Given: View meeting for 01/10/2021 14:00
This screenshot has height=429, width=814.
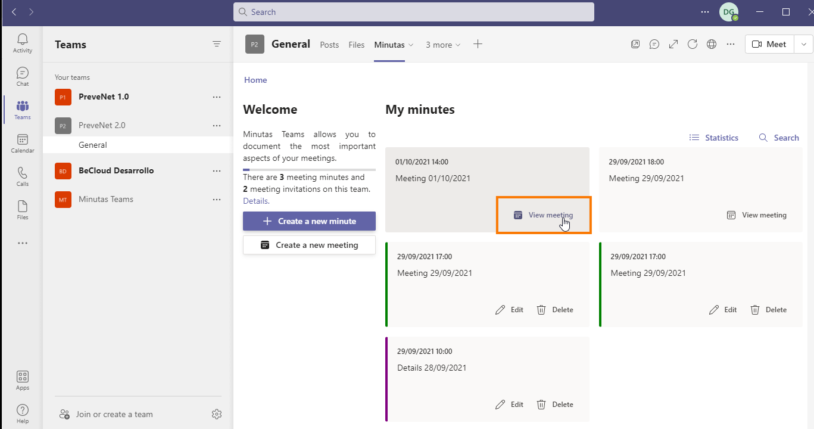Looking at the screenshot, I should tap(544, 215).
